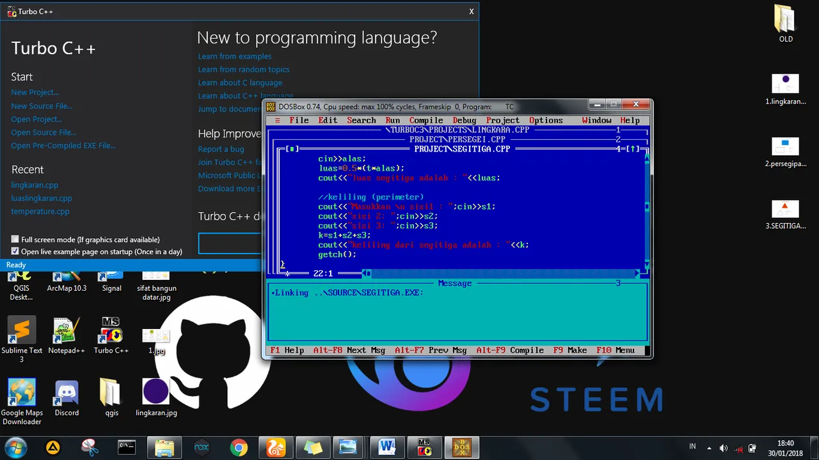Show hidden system tray icons arrow
The height and width of the screenshot is (460, 819).
[709, 448]
